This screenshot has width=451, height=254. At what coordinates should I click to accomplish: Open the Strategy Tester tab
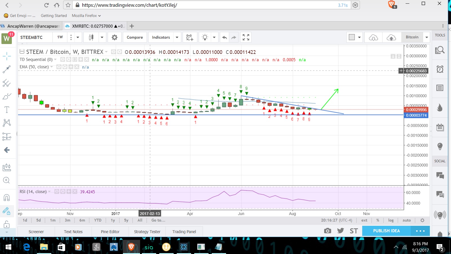point(147,232)
